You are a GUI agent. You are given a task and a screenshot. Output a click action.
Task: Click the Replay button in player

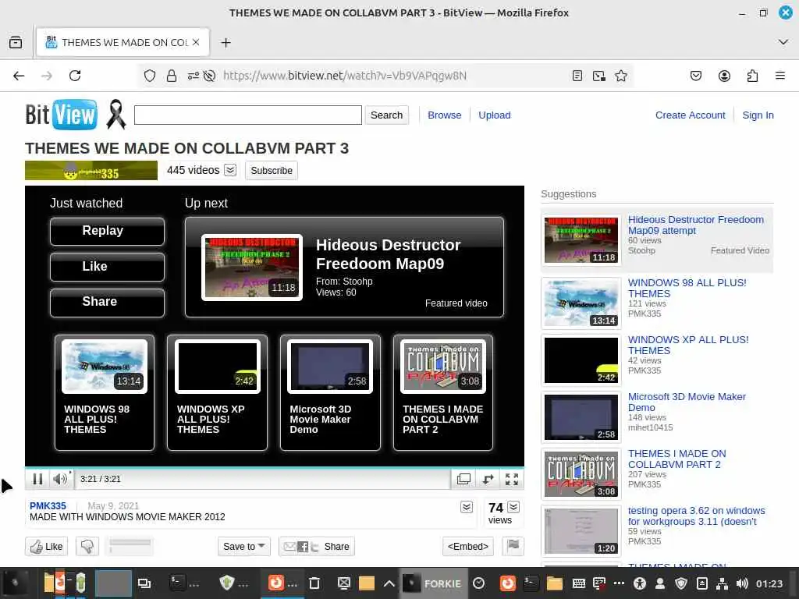click(107, 231)
